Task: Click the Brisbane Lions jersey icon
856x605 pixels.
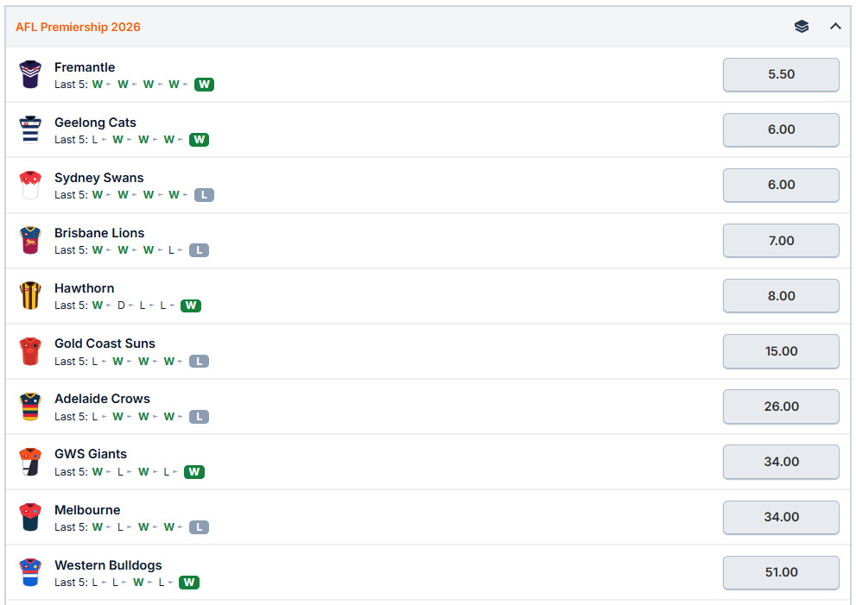Action: pyautogui.click(x=30, y=240)
